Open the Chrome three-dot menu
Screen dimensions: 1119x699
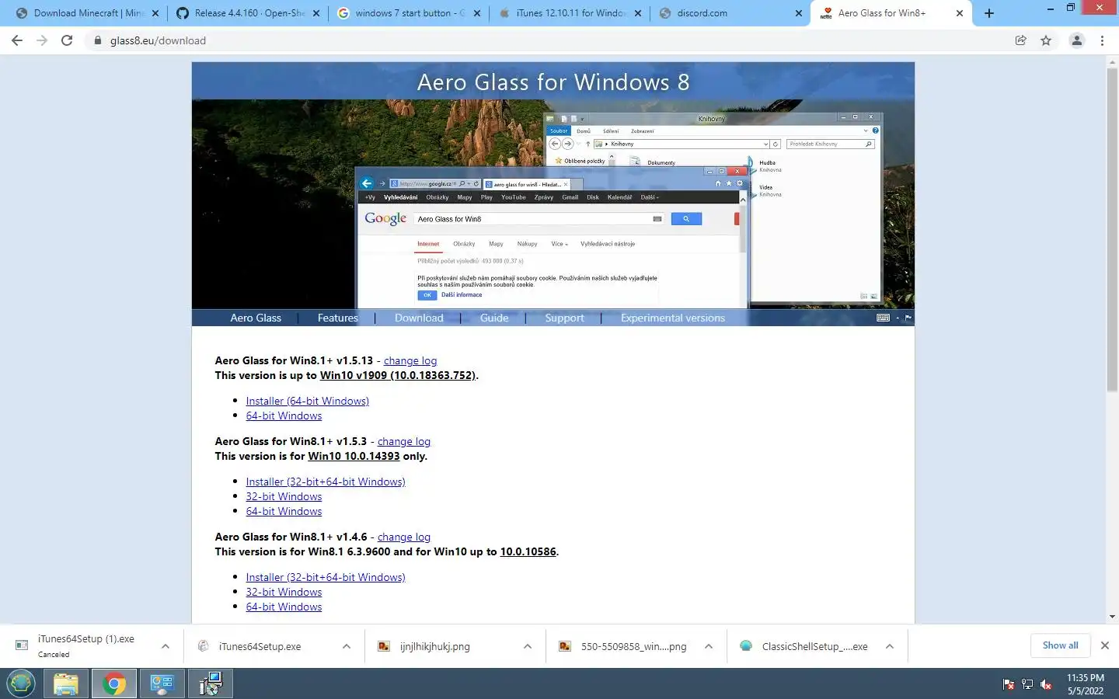pos(1102,40)
